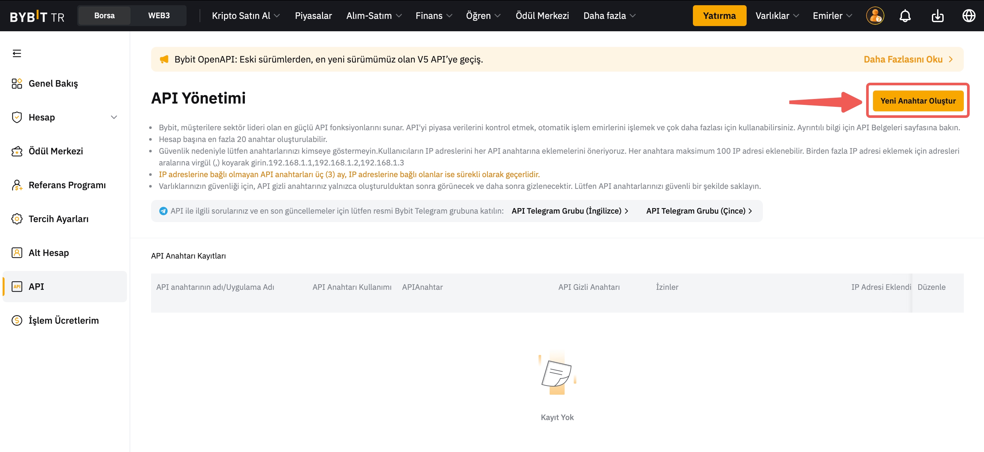The width and height of the screenshot is (984, 452).
Task: Click the app download icon
Action: [x=937, y=16]
